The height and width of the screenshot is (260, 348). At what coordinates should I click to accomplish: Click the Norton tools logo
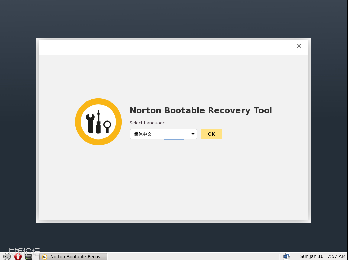click(x=98, y=122)
